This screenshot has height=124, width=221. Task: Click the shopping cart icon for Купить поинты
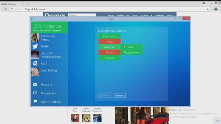click(x=35, y=101)
